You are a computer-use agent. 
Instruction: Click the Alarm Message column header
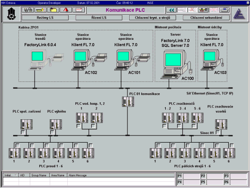point(121,175)
